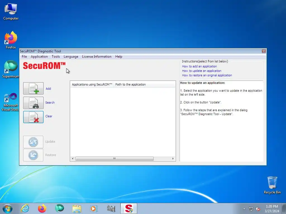Click the muted volume tray icon
The height and width of the screenshot is (214, 286).
[x=258, y=209]
